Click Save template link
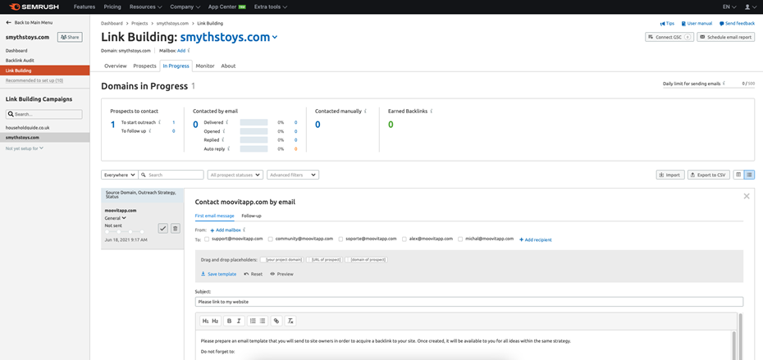 click(218, 274)
